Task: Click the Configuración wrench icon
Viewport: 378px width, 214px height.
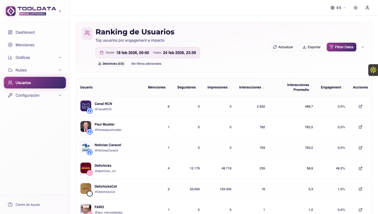Action: pyautogui.click(x=10, y=95)
